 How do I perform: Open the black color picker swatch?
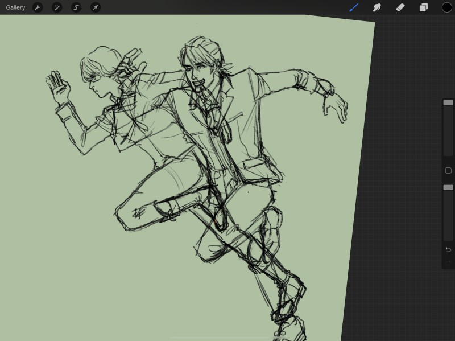447,7
